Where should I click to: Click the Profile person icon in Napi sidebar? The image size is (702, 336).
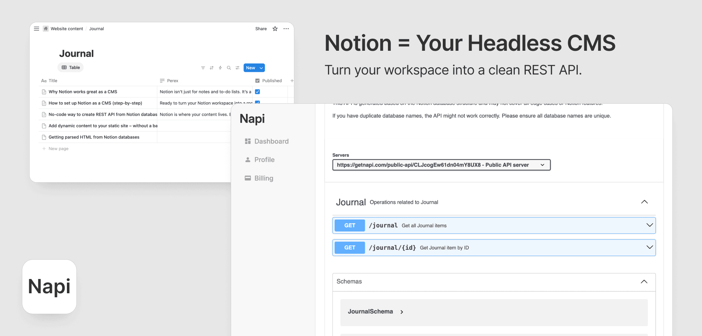[248, 160]
